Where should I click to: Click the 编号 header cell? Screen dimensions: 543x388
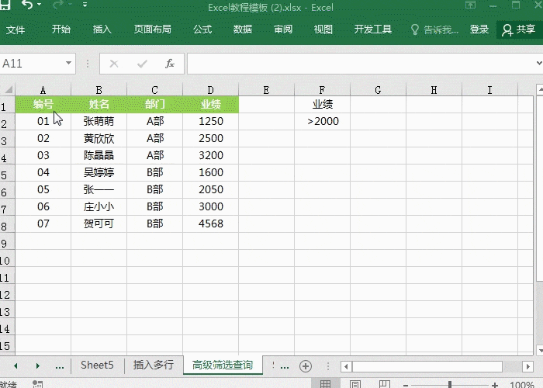(43, 104)
